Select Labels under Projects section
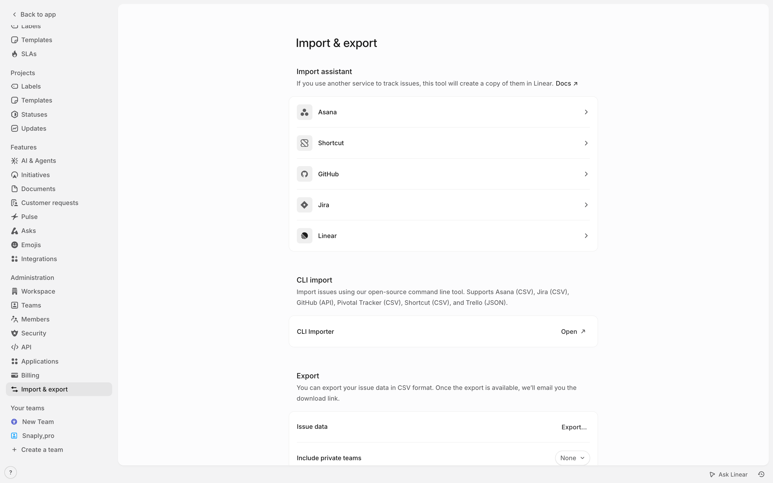This screenshot has width=773, height=483. [59, 86]
